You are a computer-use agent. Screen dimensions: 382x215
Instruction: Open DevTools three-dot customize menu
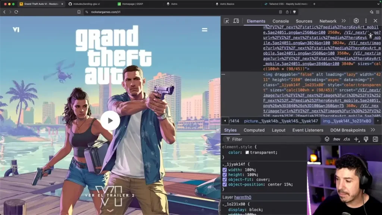[366, 21]
